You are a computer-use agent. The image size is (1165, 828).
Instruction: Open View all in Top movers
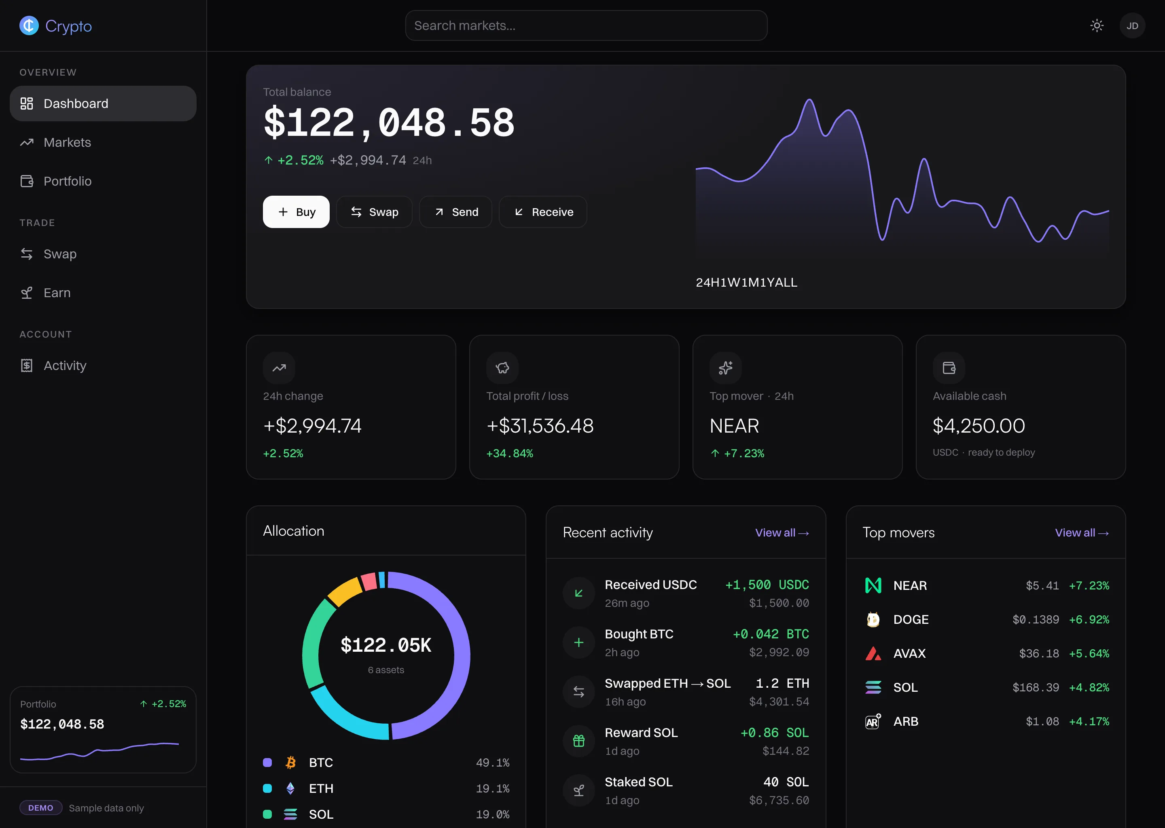pos(1082,533)
